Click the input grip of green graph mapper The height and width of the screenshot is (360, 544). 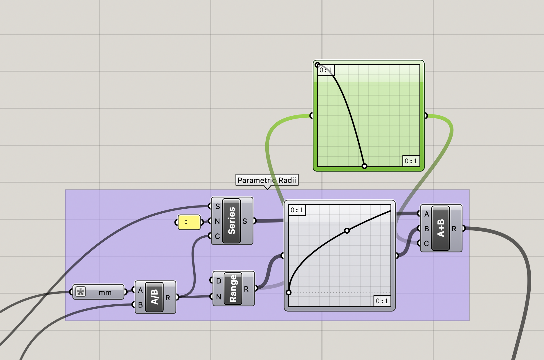[x=311, y=116]
